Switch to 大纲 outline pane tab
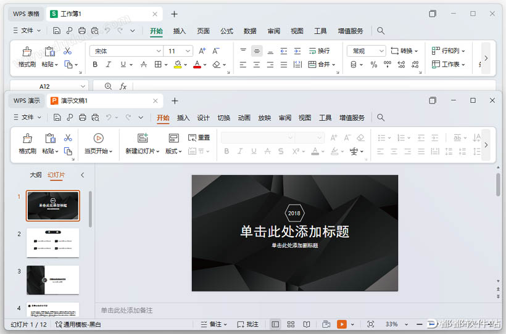Image resolution: width=506 pixels, height=334 pixels. coord(36,175)
